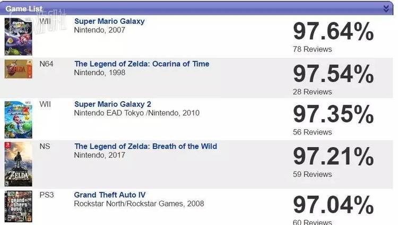
Task: View the 78 Reviews for Super Mario Galaxy
Action: [312, 49]
